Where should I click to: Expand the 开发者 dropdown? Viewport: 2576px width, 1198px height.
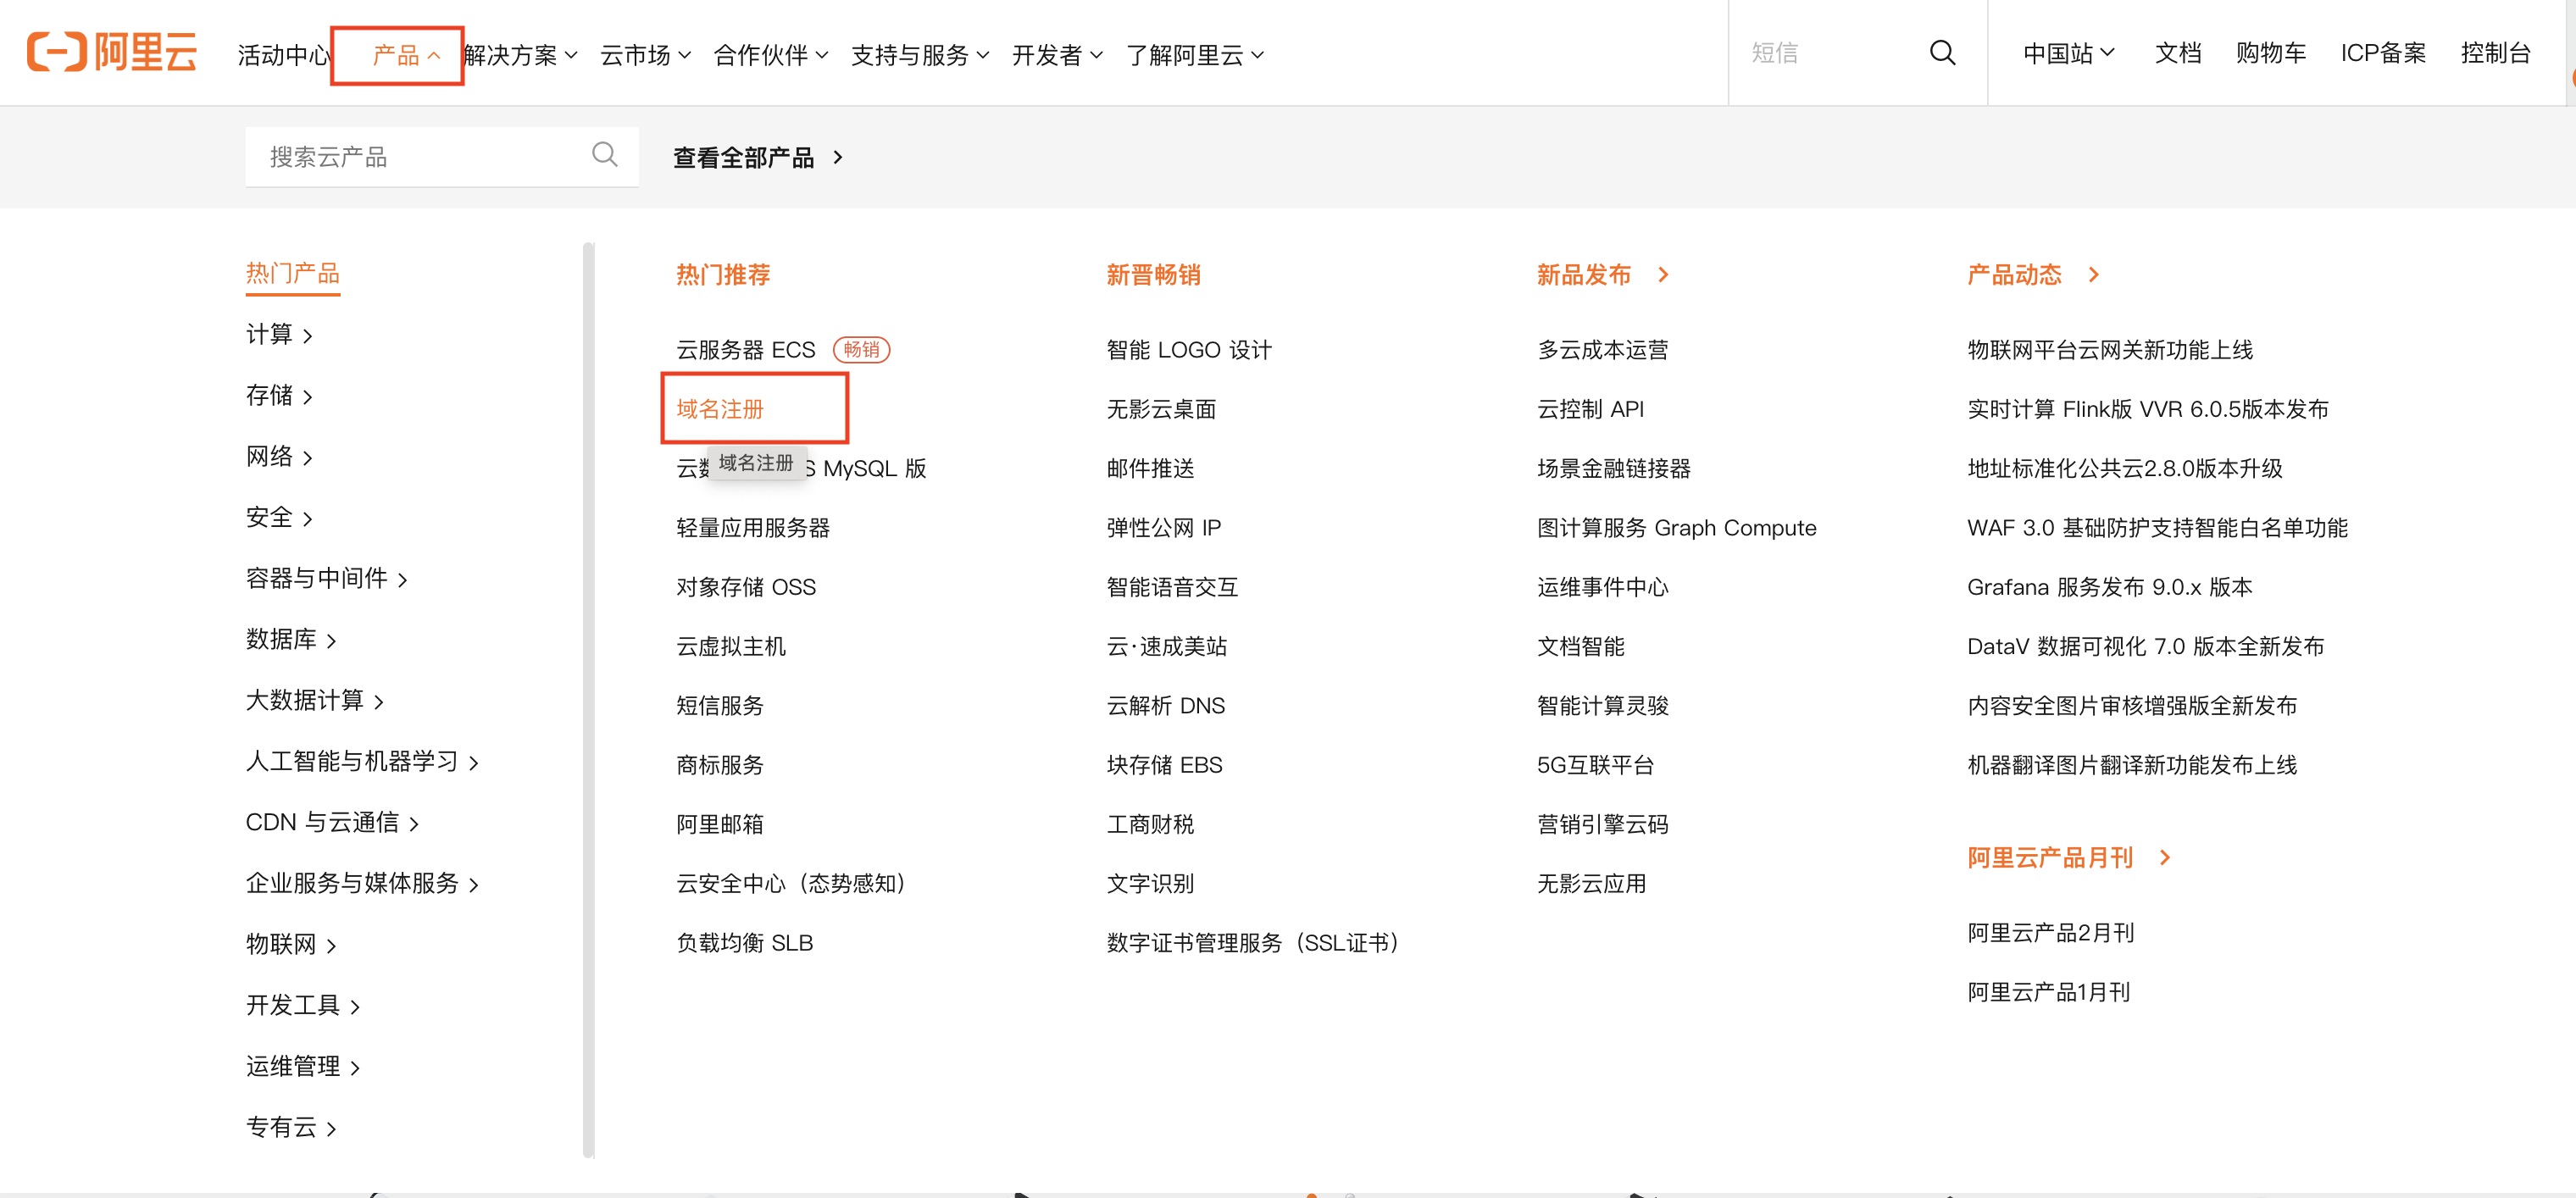tap(1057, 55)
